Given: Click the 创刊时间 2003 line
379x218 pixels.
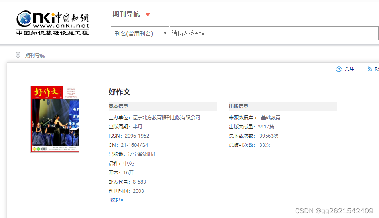Looking at the screenshot, I should click(x=126, y=191).
